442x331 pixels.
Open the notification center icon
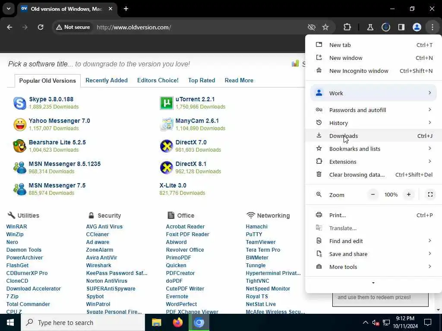(428, 322)
